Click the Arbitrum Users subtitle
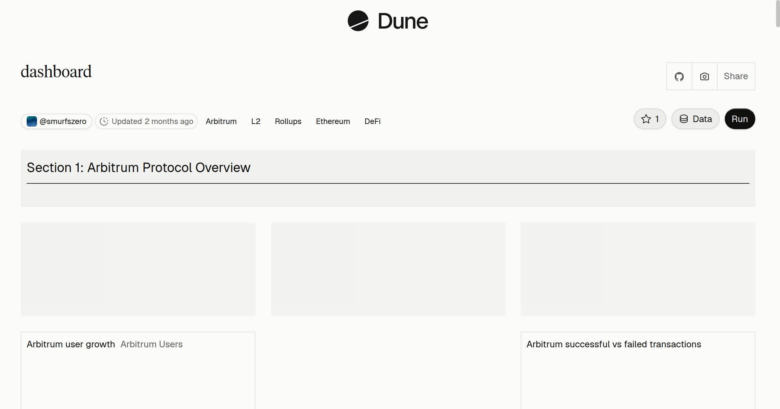The height and width of the screenshot is (409, 780). [151, 344]
